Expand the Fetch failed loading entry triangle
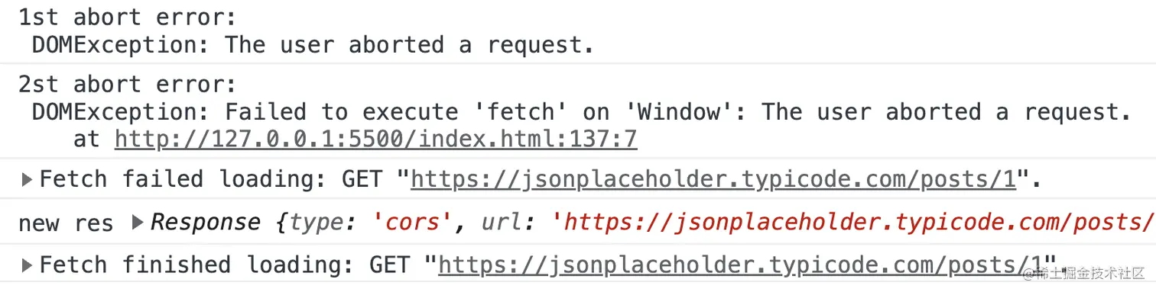The width and height of the screenshot is (1156, 292). tap(27, 180)
